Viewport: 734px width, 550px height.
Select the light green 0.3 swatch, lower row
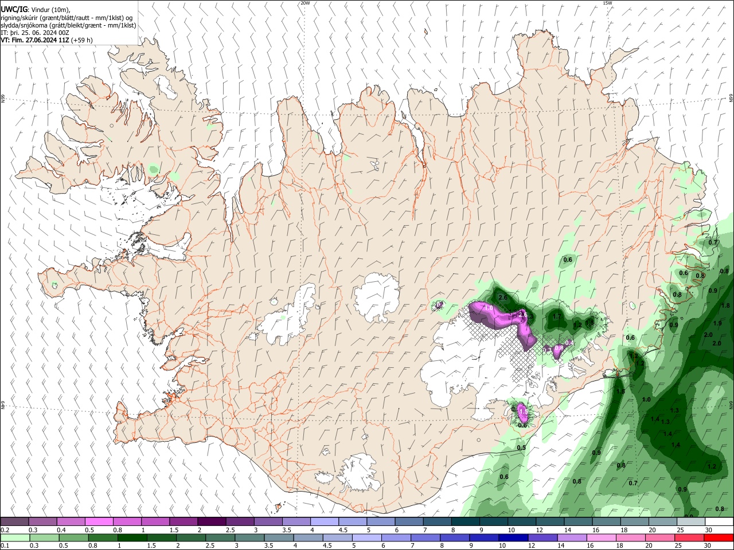pyautogui.click(x=44, y=537)
